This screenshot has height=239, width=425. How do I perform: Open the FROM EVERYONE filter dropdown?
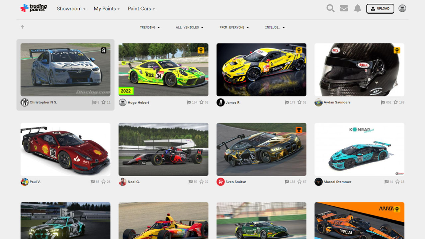(x=234, y=27)
